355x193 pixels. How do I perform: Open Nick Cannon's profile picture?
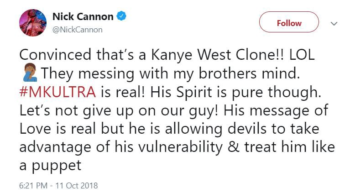32,22
